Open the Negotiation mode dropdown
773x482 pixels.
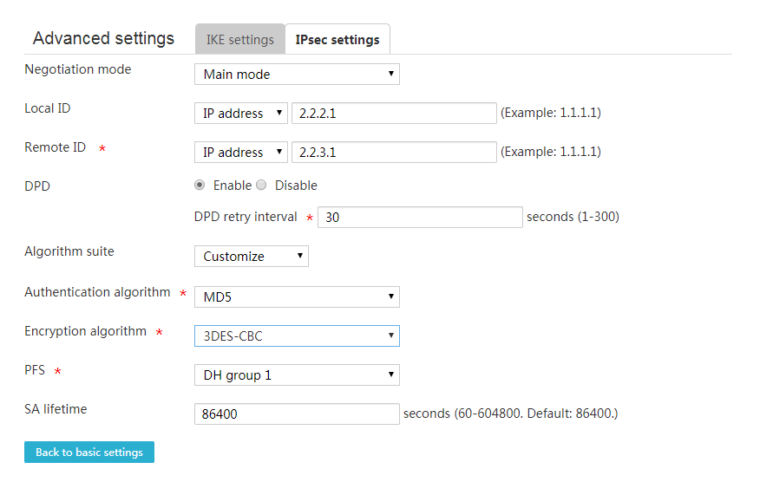coord(297,74)
